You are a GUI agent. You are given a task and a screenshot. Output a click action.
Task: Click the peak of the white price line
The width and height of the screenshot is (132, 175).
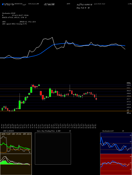(x=52, y=37)
